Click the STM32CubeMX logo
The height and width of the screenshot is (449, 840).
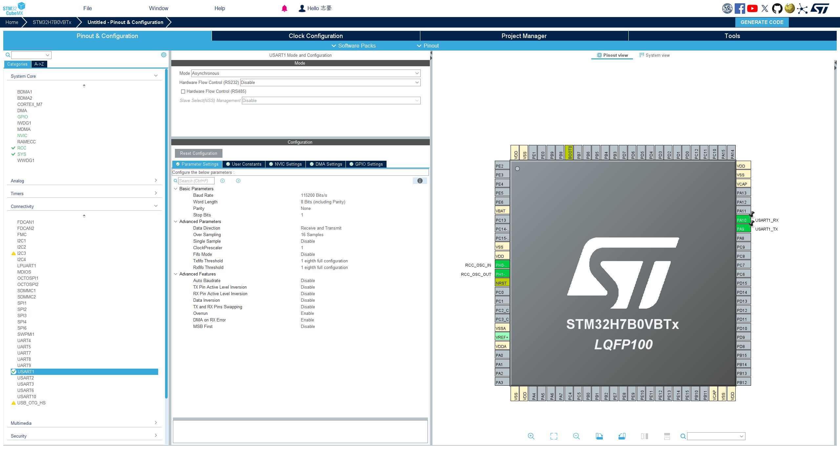(13, 8)
